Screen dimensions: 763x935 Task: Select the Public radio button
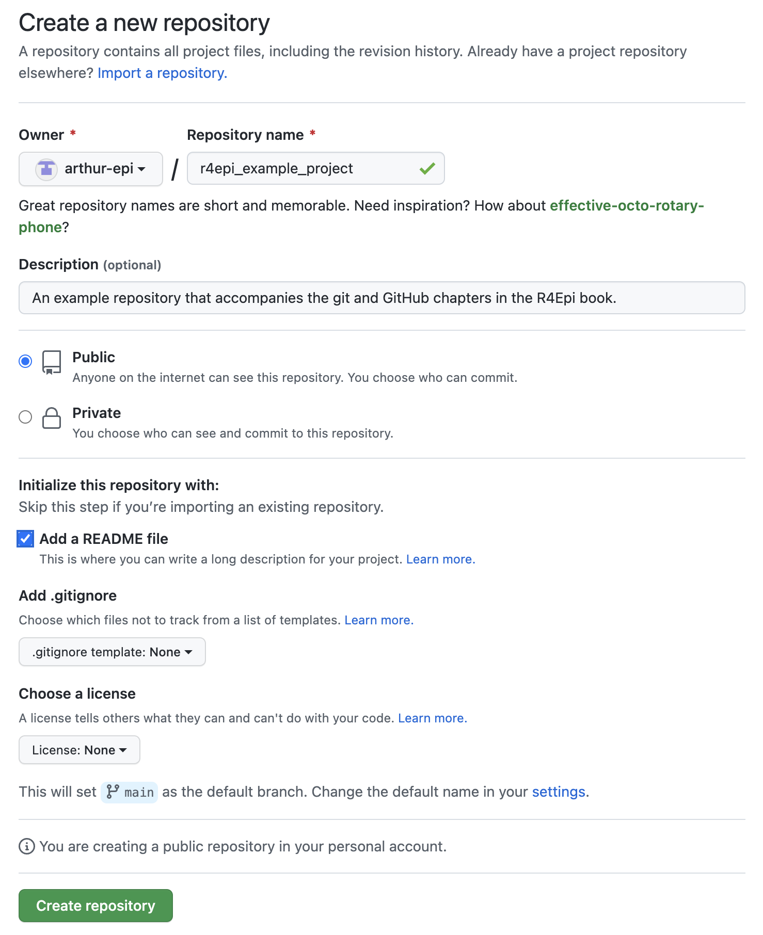[x=25, y=361]
